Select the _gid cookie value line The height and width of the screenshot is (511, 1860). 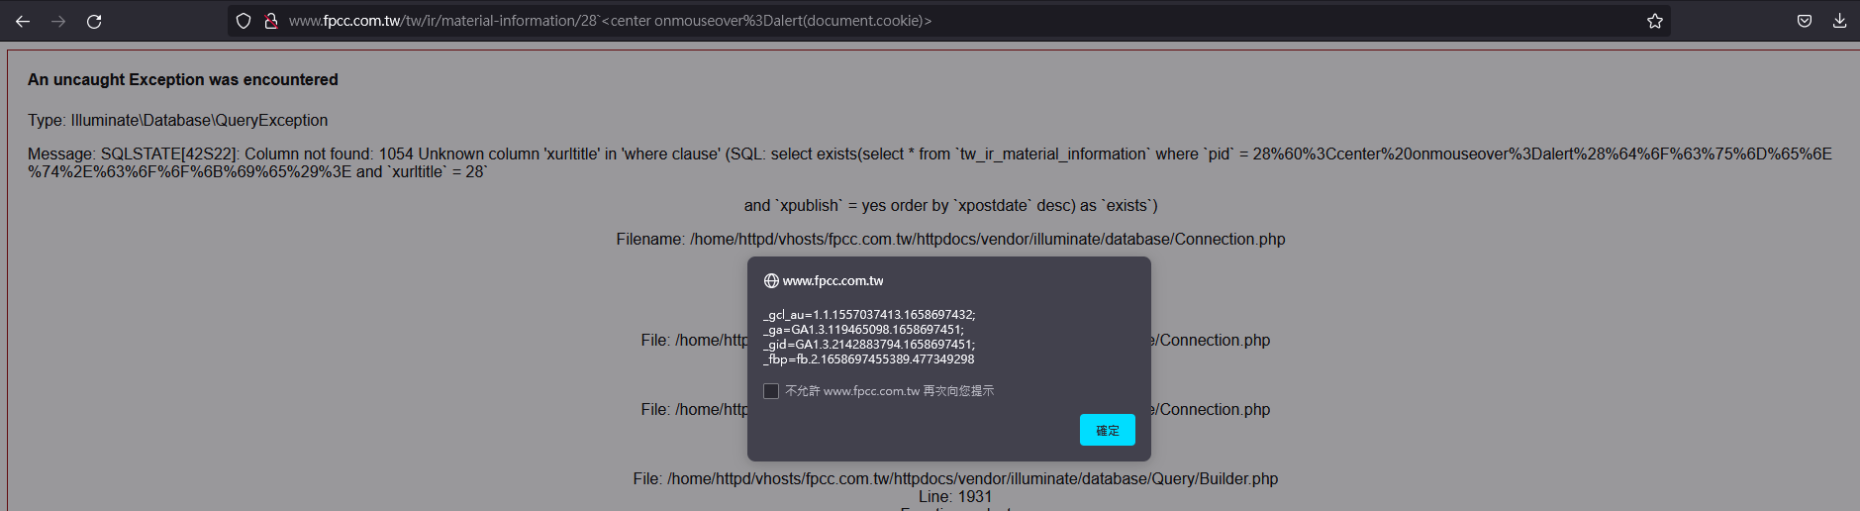pyautogui.click(x=869, y=345)
